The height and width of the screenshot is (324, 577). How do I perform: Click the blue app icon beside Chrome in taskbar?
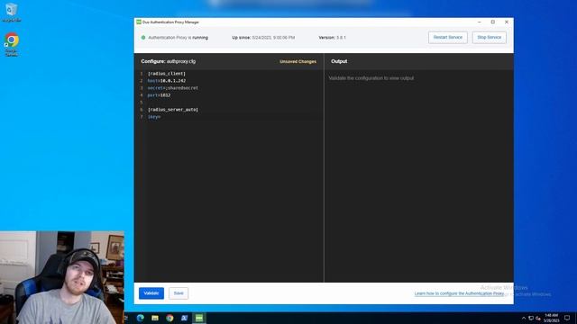pos(184,318)
